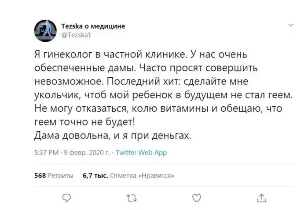Click the reply speech bubble icon
Screen dimensions: 308x210
66,198
